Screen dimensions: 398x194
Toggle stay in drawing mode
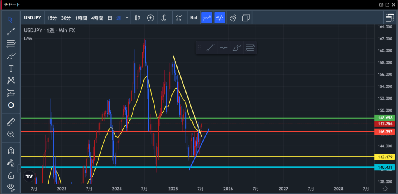[10, 163]
